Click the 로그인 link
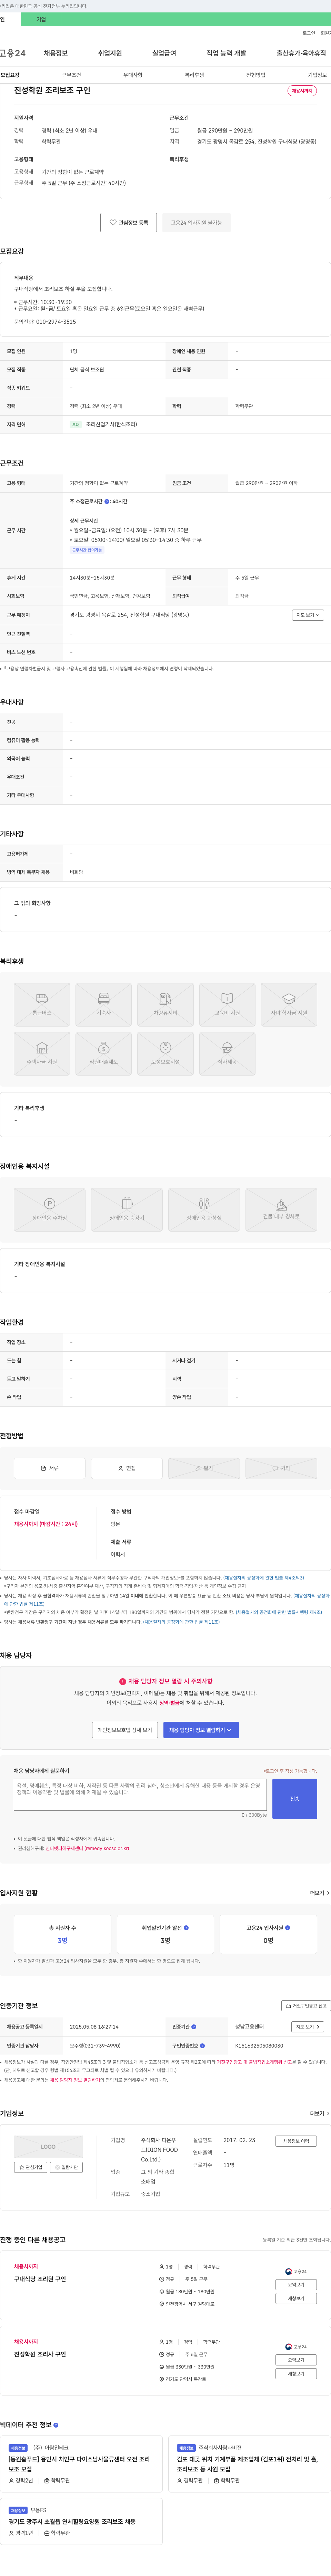This screenshot has height=2576, width=331. pyautogui.click(x=309, y=33)
